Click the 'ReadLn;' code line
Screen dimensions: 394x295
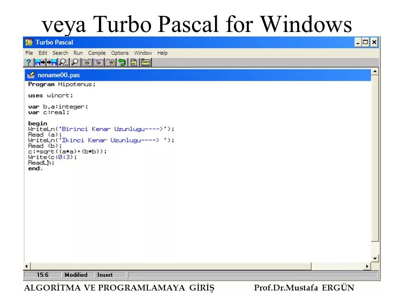click(x=41, y=163)
